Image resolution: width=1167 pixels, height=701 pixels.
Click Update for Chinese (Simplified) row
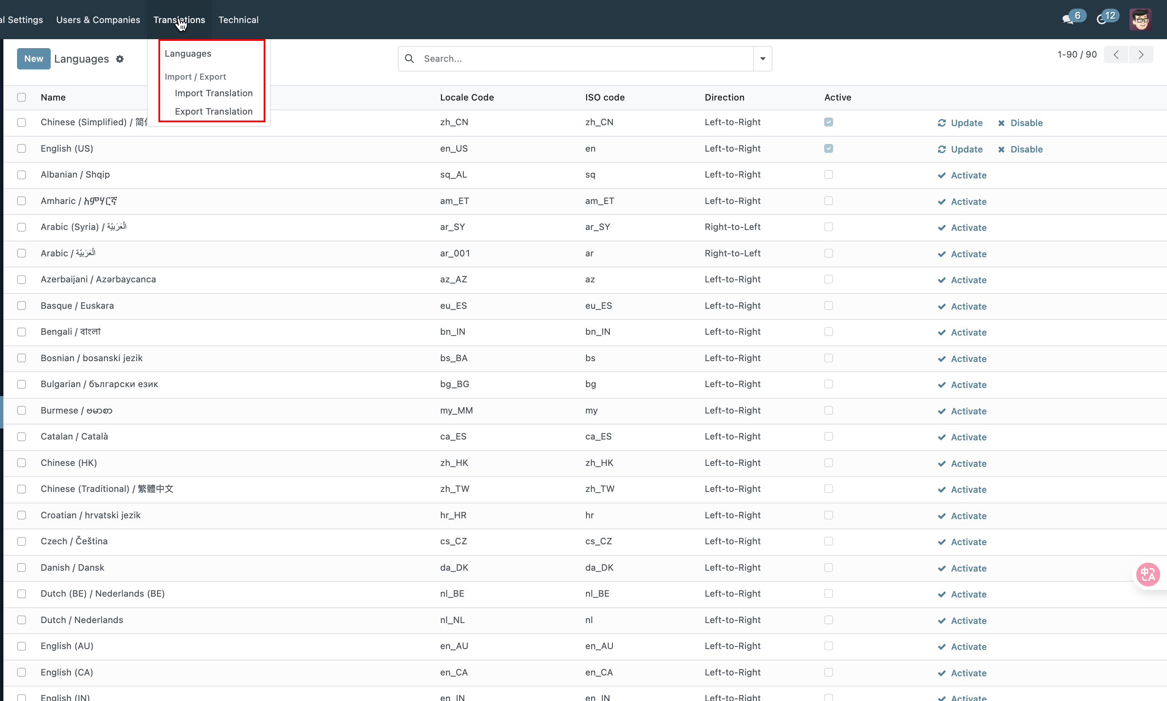(960, 123)
